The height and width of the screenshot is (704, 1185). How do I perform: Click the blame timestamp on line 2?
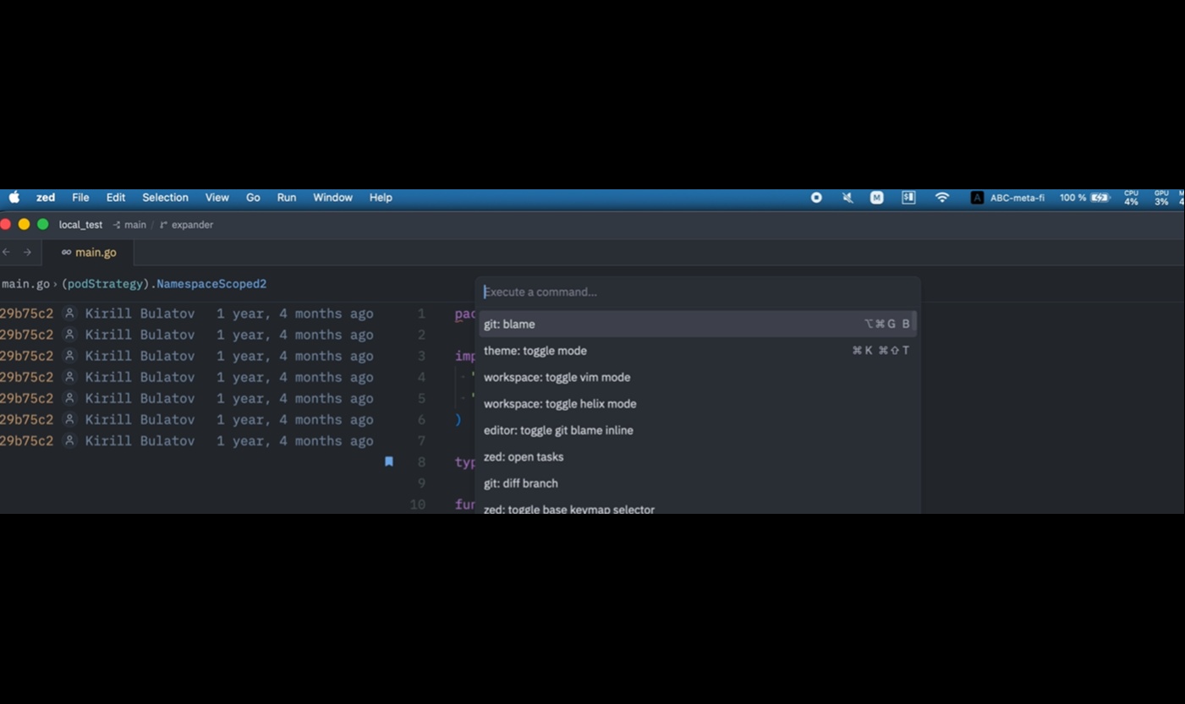pos(294,335)
